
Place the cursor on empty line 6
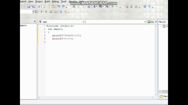point(100,42)
